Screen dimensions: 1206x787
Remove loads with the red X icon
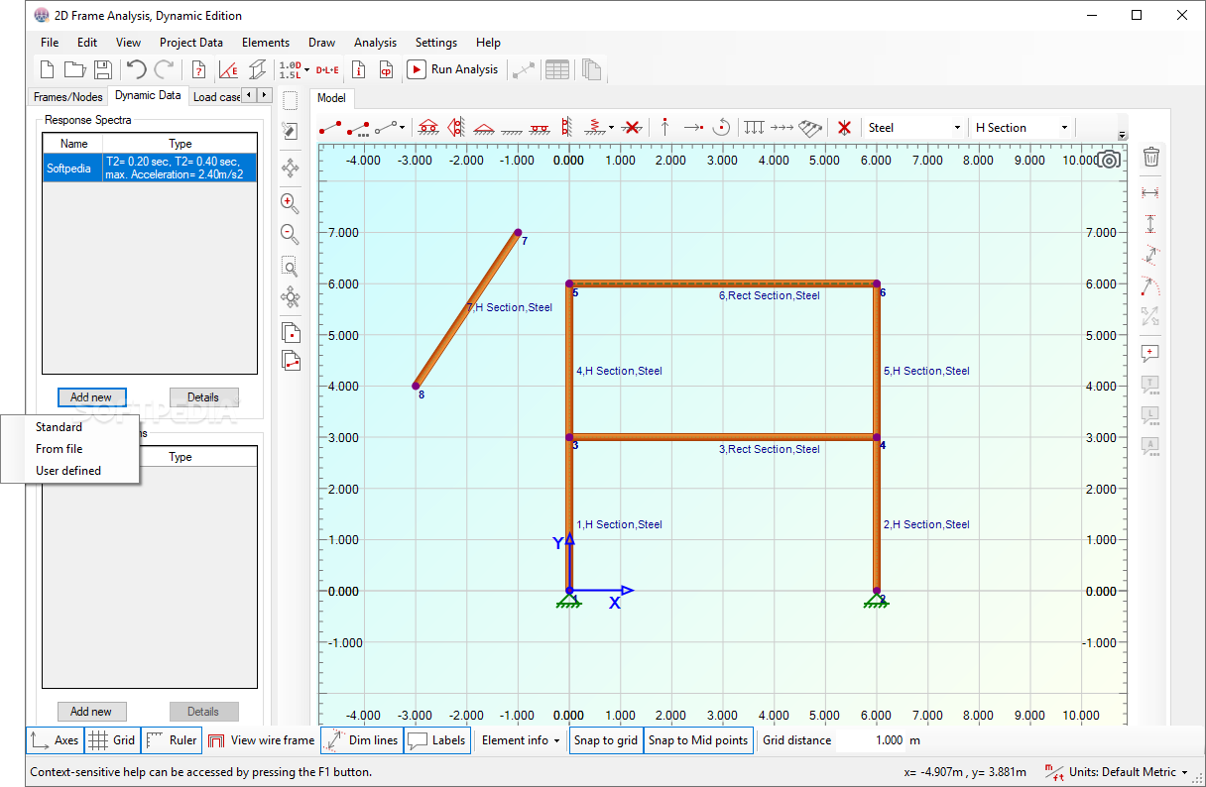pyautogui.click(x=844, y=128)
